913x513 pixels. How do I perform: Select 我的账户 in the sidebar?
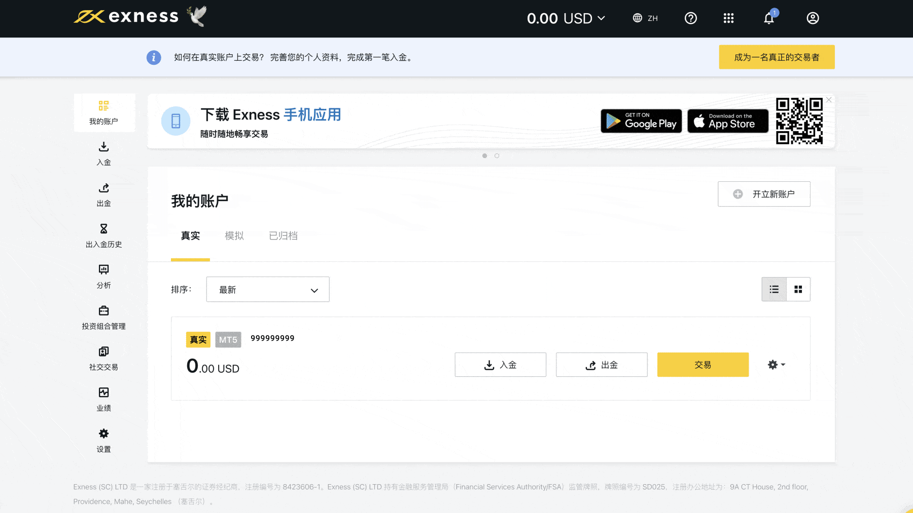104,112
